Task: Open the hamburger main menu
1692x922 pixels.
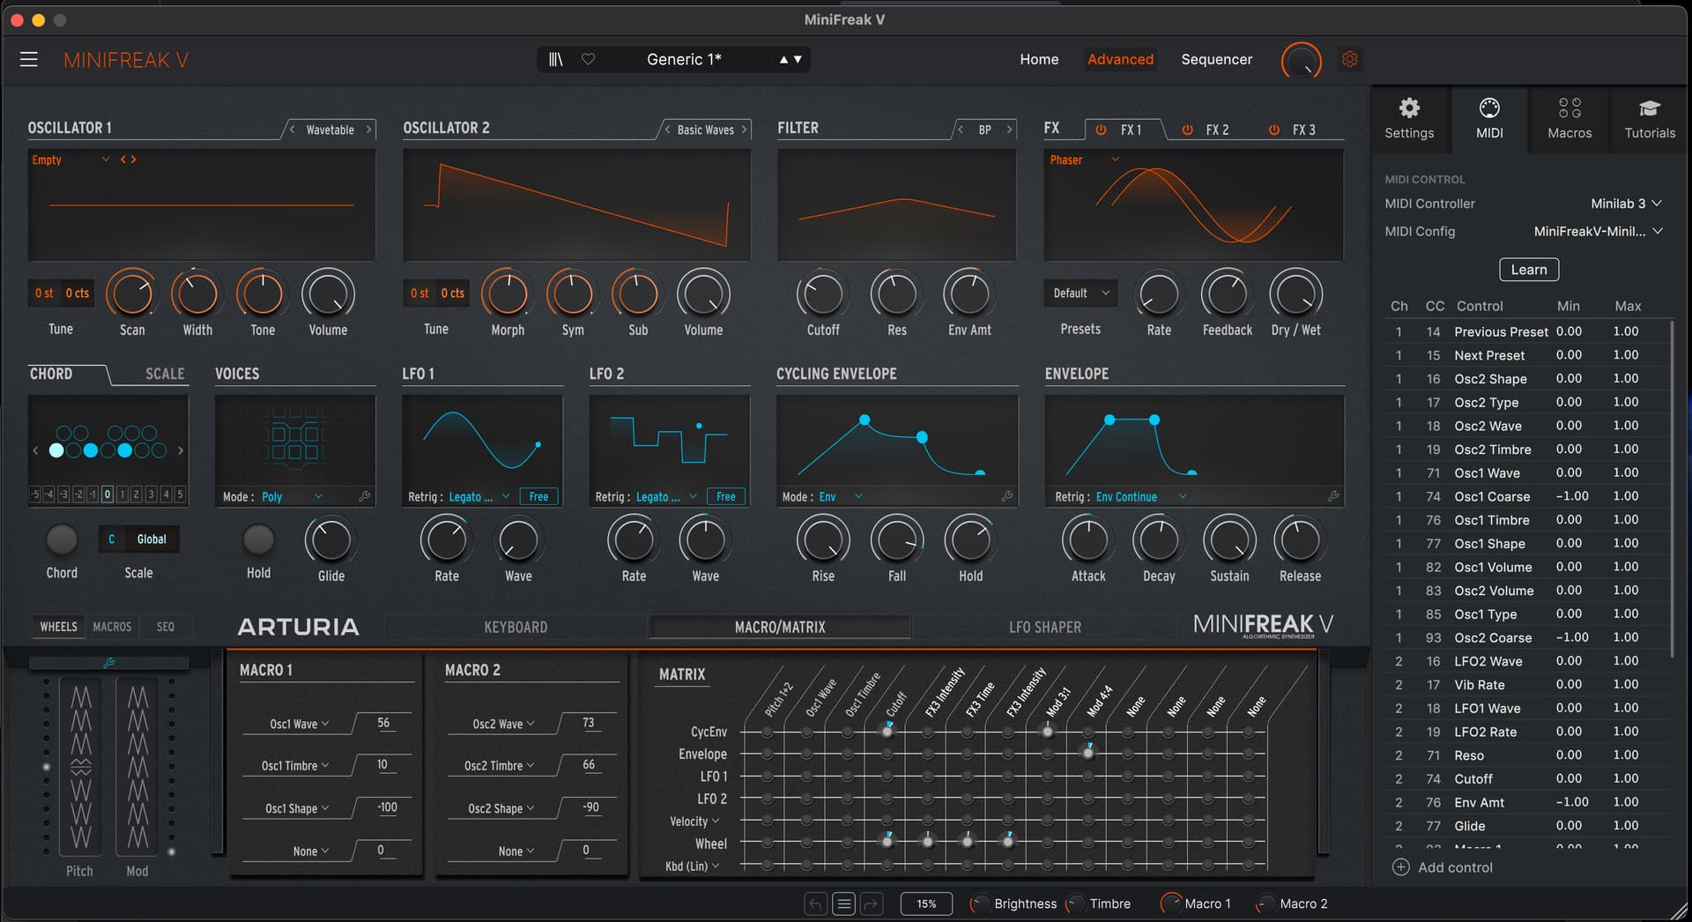Action: pos(29,59)
